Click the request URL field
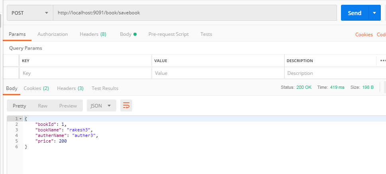This screenshot has height=174, width=386. point(195,13)
